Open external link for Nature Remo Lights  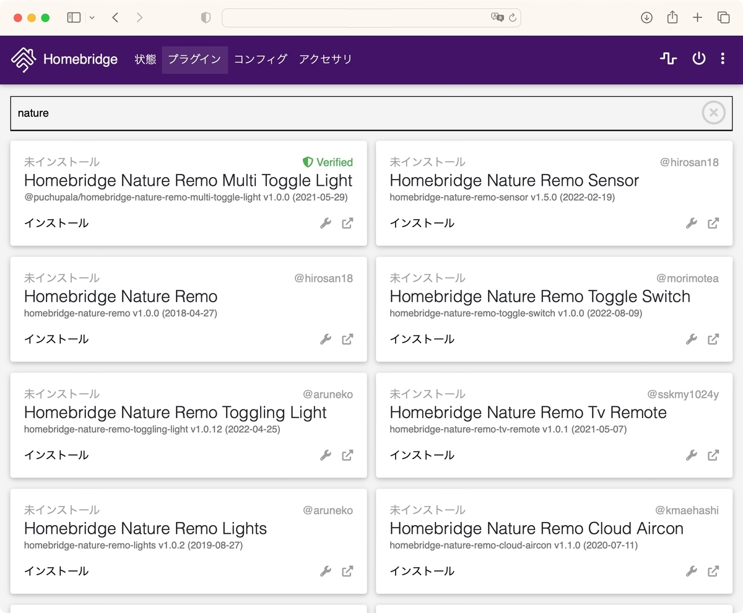(x=347, y=571)
